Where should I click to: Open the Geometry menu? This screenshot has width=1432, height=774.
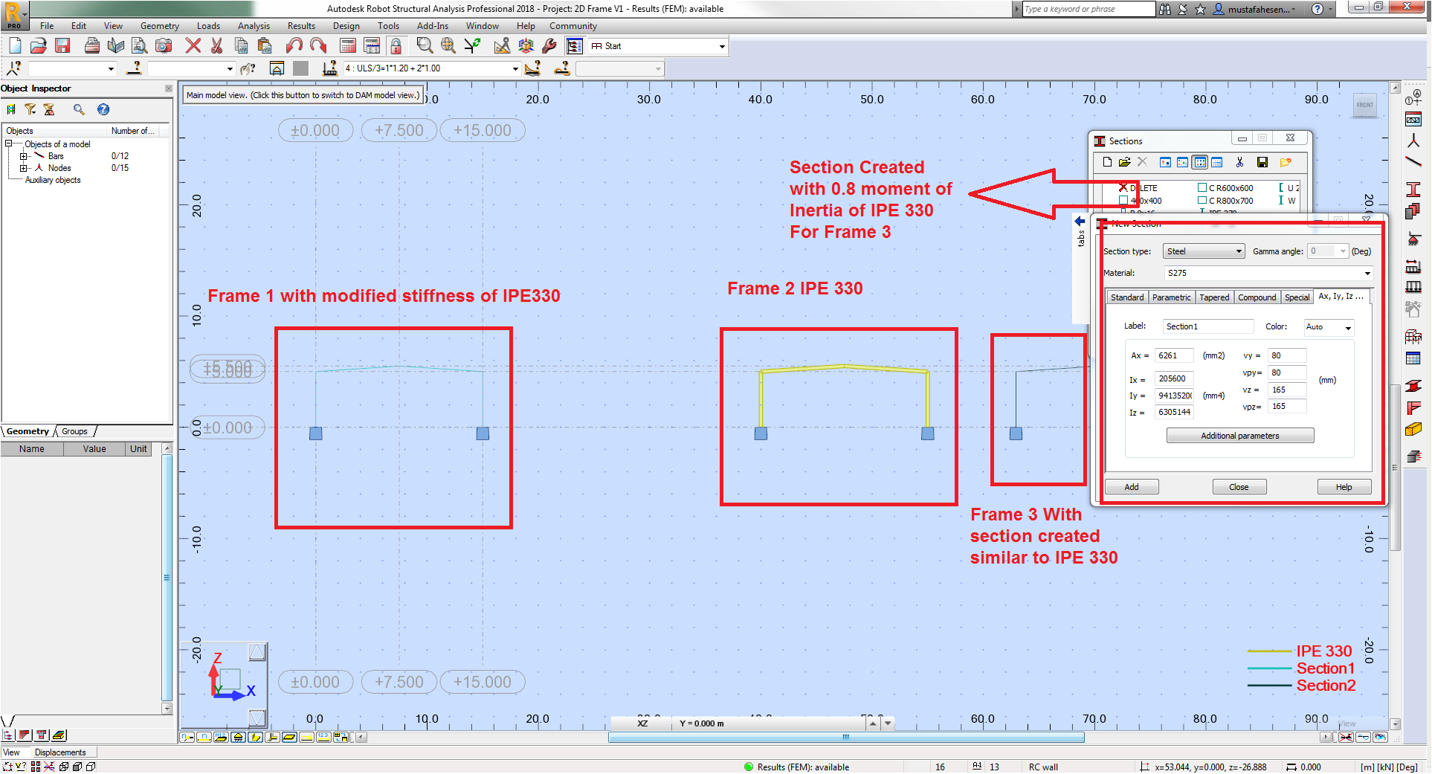pos(159,25)
